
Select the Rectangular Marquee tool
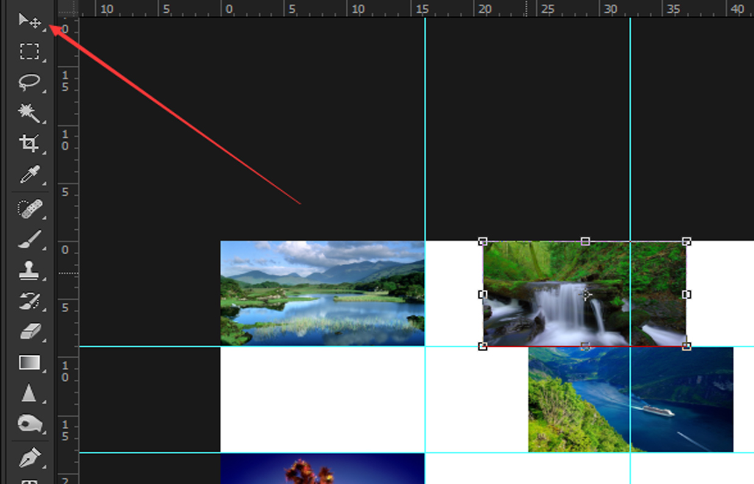click(x=29, y=51)
